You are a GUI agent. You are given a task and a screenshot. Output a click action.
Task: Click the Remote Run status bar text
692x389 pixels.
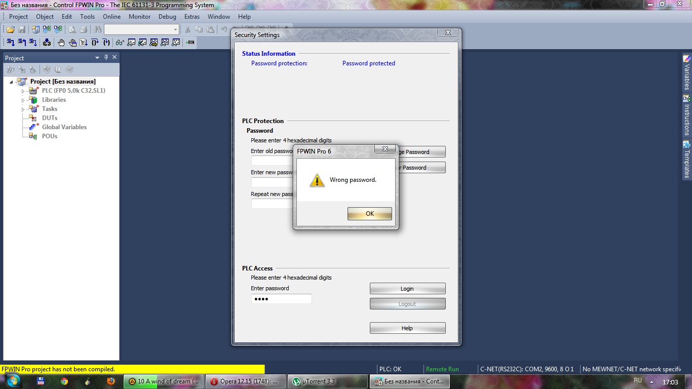click(442, 369)
